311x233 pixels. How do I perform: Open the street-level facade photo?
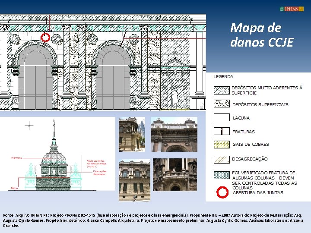point(134,180)
